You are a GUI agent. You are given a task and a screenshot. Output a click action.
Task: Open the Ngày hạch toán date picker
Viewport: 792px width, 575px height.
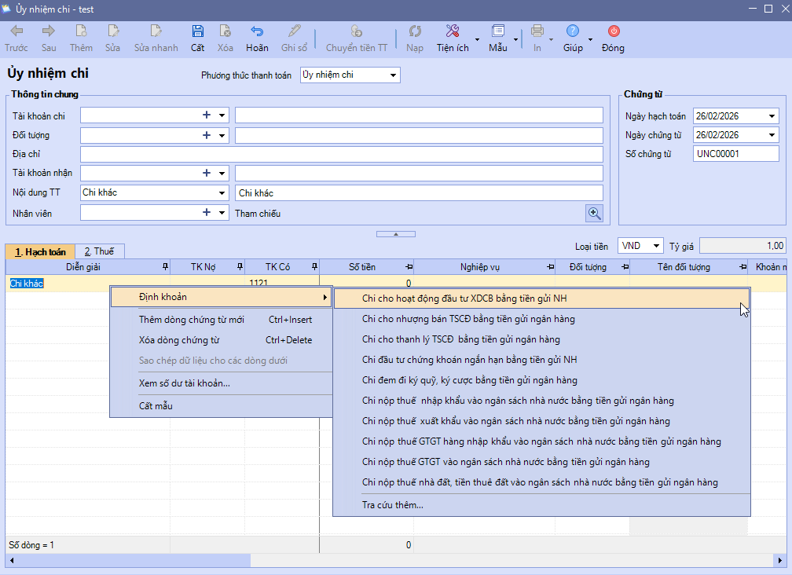(772, 116)
